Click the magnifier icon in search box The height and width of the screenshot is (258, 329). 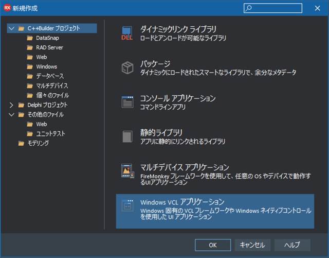coord(249,8)
